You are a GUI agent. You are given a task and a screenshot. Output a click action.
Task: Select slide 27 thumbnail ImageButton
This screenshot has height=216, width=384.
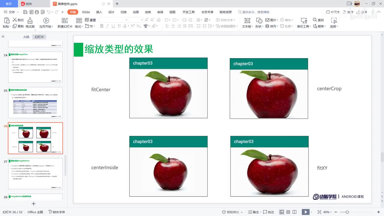coord(35,174)
